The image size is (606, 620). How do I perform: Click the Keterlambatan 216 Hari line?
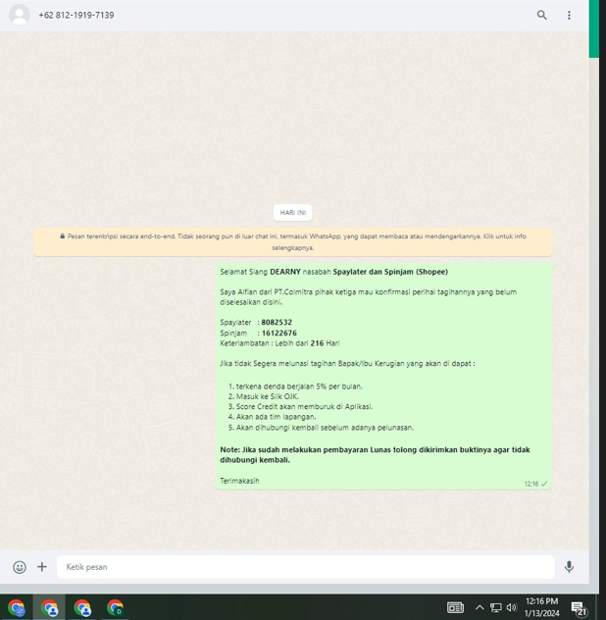[x=279, y=343]
